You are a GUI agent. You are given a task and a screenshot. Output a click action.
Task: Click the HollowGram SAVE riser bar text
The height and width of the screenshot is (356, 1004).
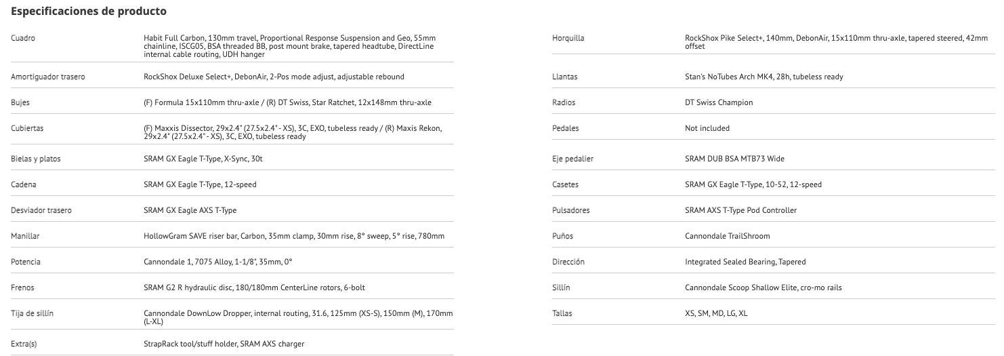pos(294,236)
